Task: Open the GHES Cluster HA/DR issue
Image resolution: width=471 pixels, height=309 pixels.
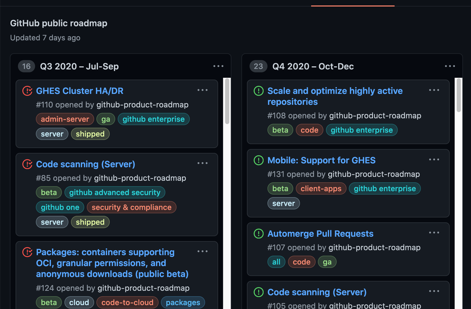Action: [x=80, y=91]
